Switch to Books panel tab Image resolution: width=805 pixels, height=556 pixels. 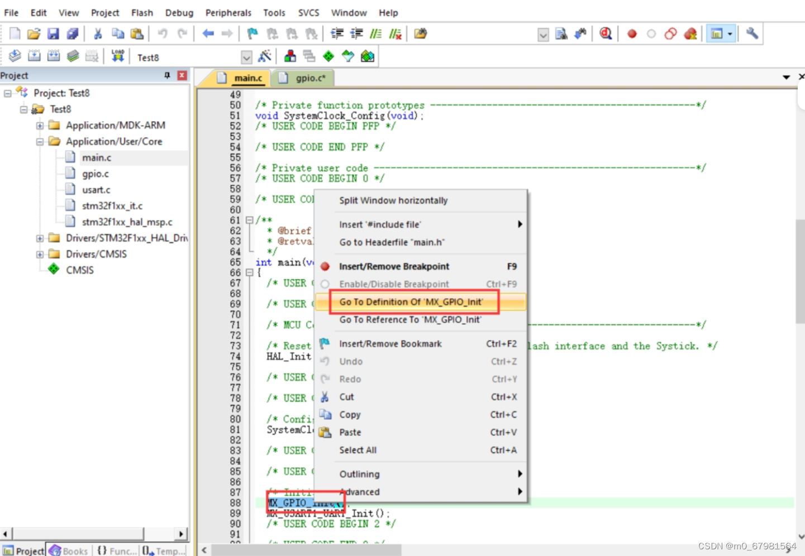69,551
